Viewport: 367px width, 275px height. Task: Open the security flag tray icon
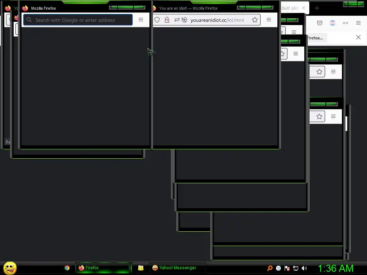(x=287, y=268)
